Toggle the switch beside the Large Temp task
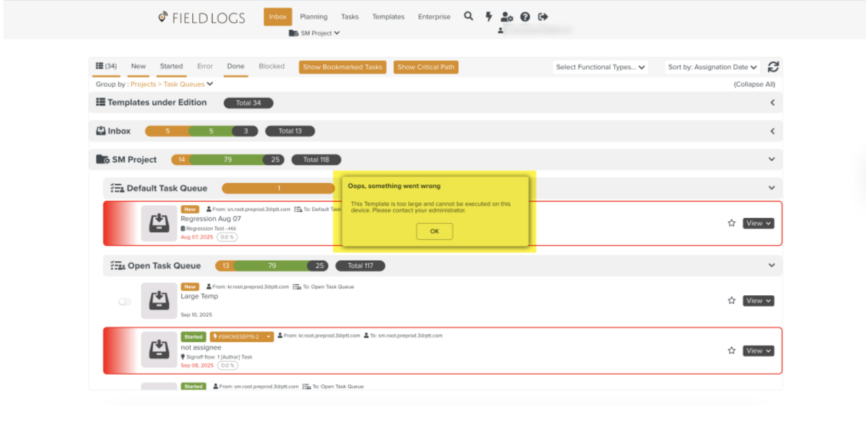The width and height of the screenshot is (868, 437). click(x=124, y=301)
